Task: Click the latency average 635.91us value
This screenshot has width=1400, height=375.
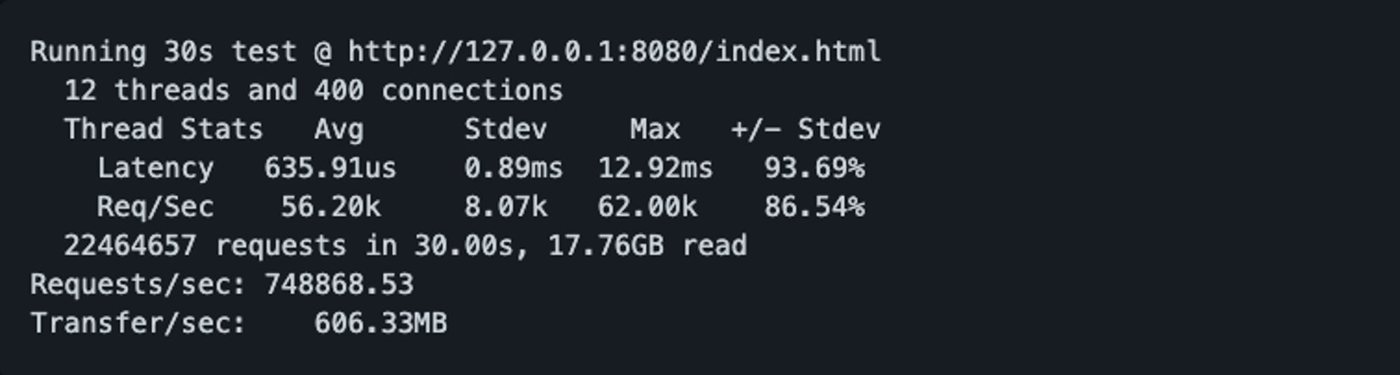Action: click(x=330, y=168)
